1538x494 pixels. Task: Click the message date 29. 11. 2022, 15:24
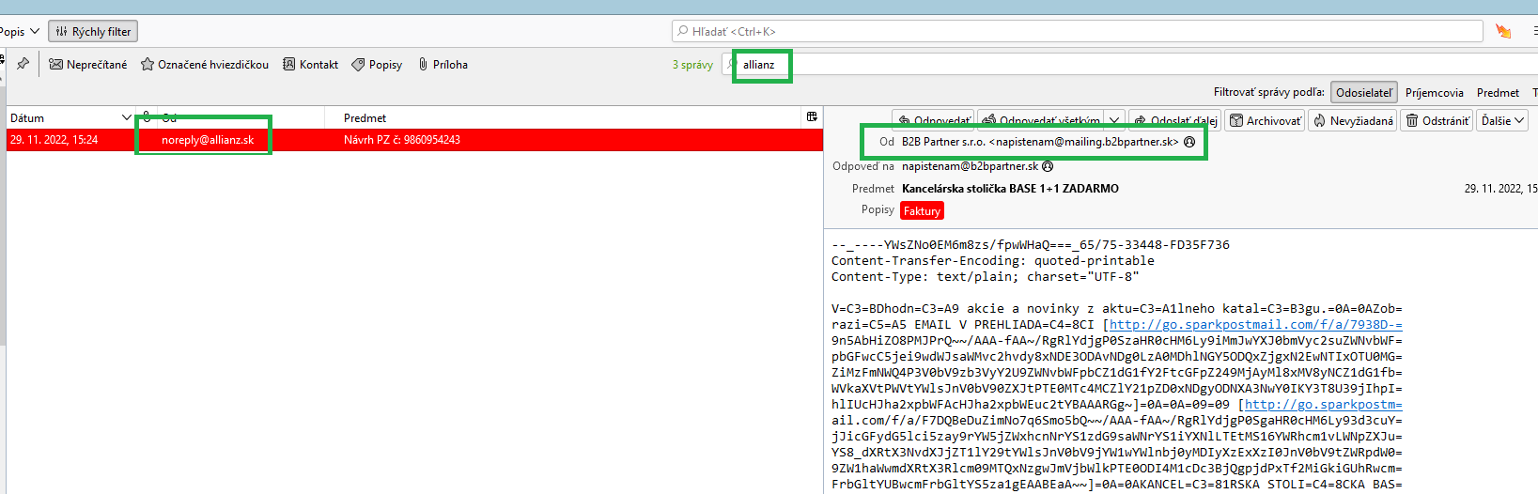point(54,140)
